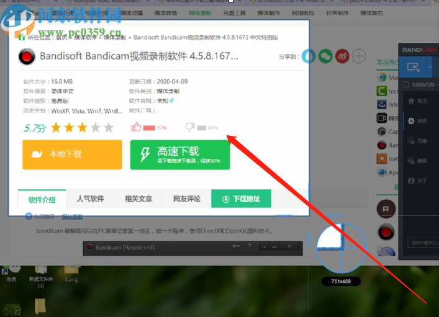Click the round red record software icon in sidebar
439x317 pixels.
click(x=386, y=232)
